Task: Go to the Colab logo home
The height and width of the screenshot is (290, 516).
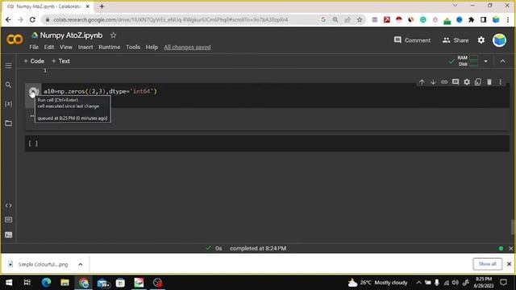Action: 15,39
